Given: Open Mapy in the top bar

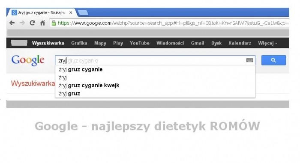Looking at the screenshot, I should pos(100,43).
